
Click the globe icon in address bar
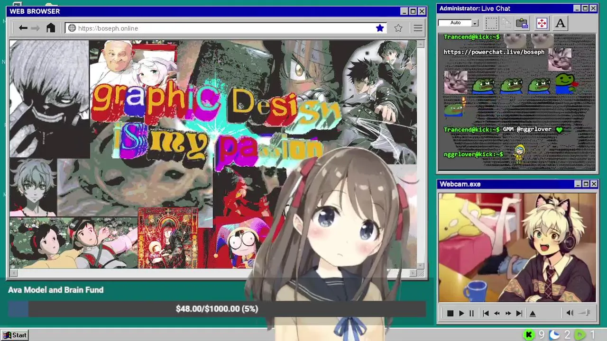[72, 28]
